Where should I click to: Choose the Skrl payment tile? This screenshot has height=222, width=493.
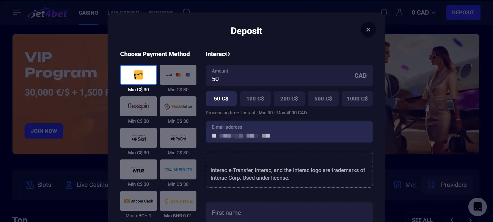138,138
